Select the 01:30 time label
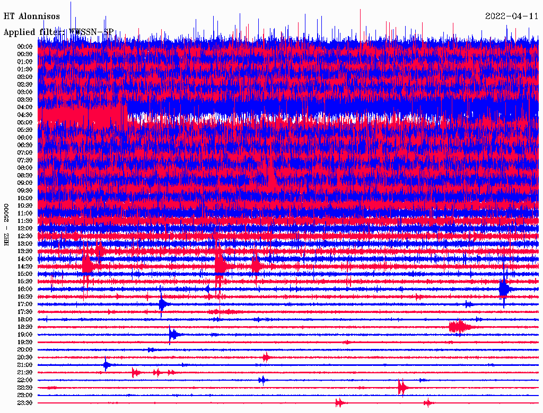 tap(25, 69)
